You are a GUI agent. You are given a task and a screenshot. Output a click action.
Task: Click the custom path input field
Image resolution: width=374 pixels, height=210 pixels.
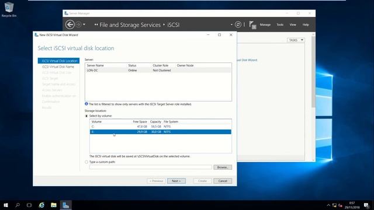pyautogui.click(x=151, y=167)
